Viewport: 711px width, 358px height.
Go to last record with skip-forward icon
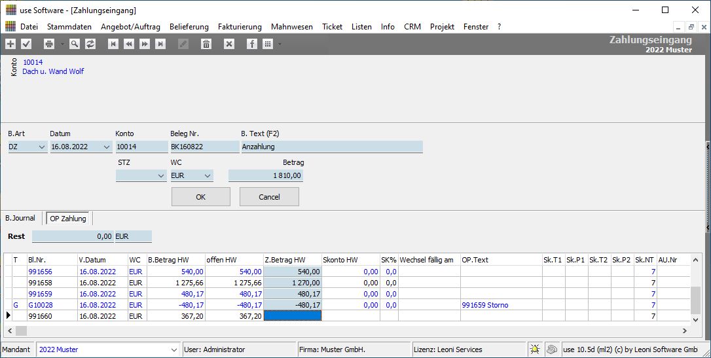160,44
